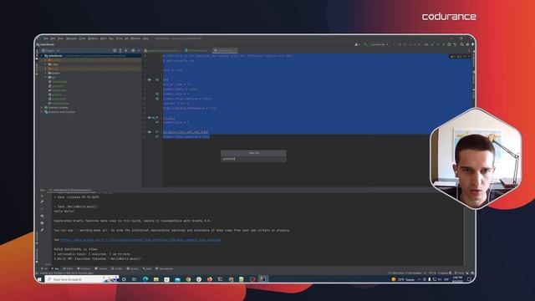
Task: Expand External Libraries node
Action: tap(42, 108)
